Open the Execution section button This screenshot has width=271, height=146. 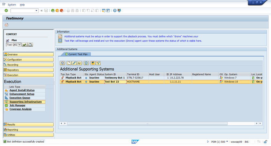(x=28, y=75)
